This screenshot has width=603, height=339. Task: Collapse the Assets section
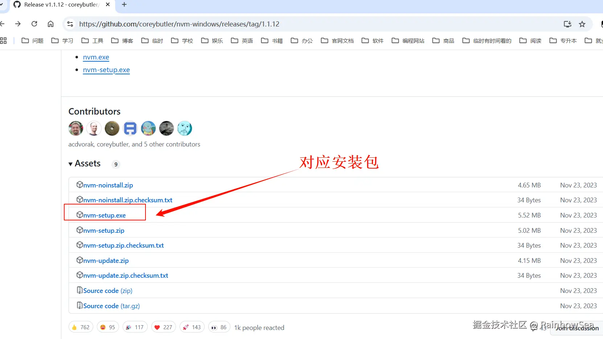(85, 164)
